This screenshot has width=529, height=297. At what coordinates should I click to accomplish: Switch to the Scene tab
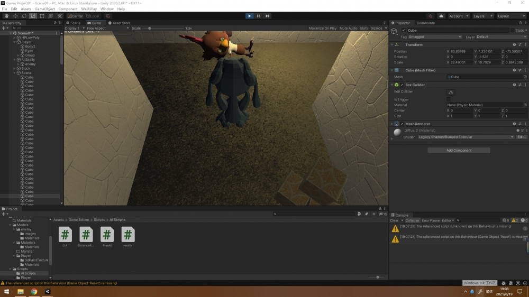coord(73,23)
